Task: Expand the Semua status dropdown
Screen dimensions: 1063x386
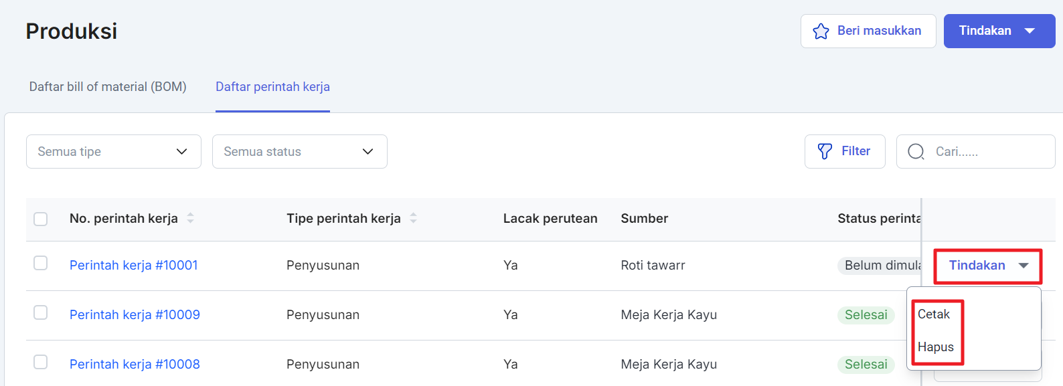Action: pos(299,152)
